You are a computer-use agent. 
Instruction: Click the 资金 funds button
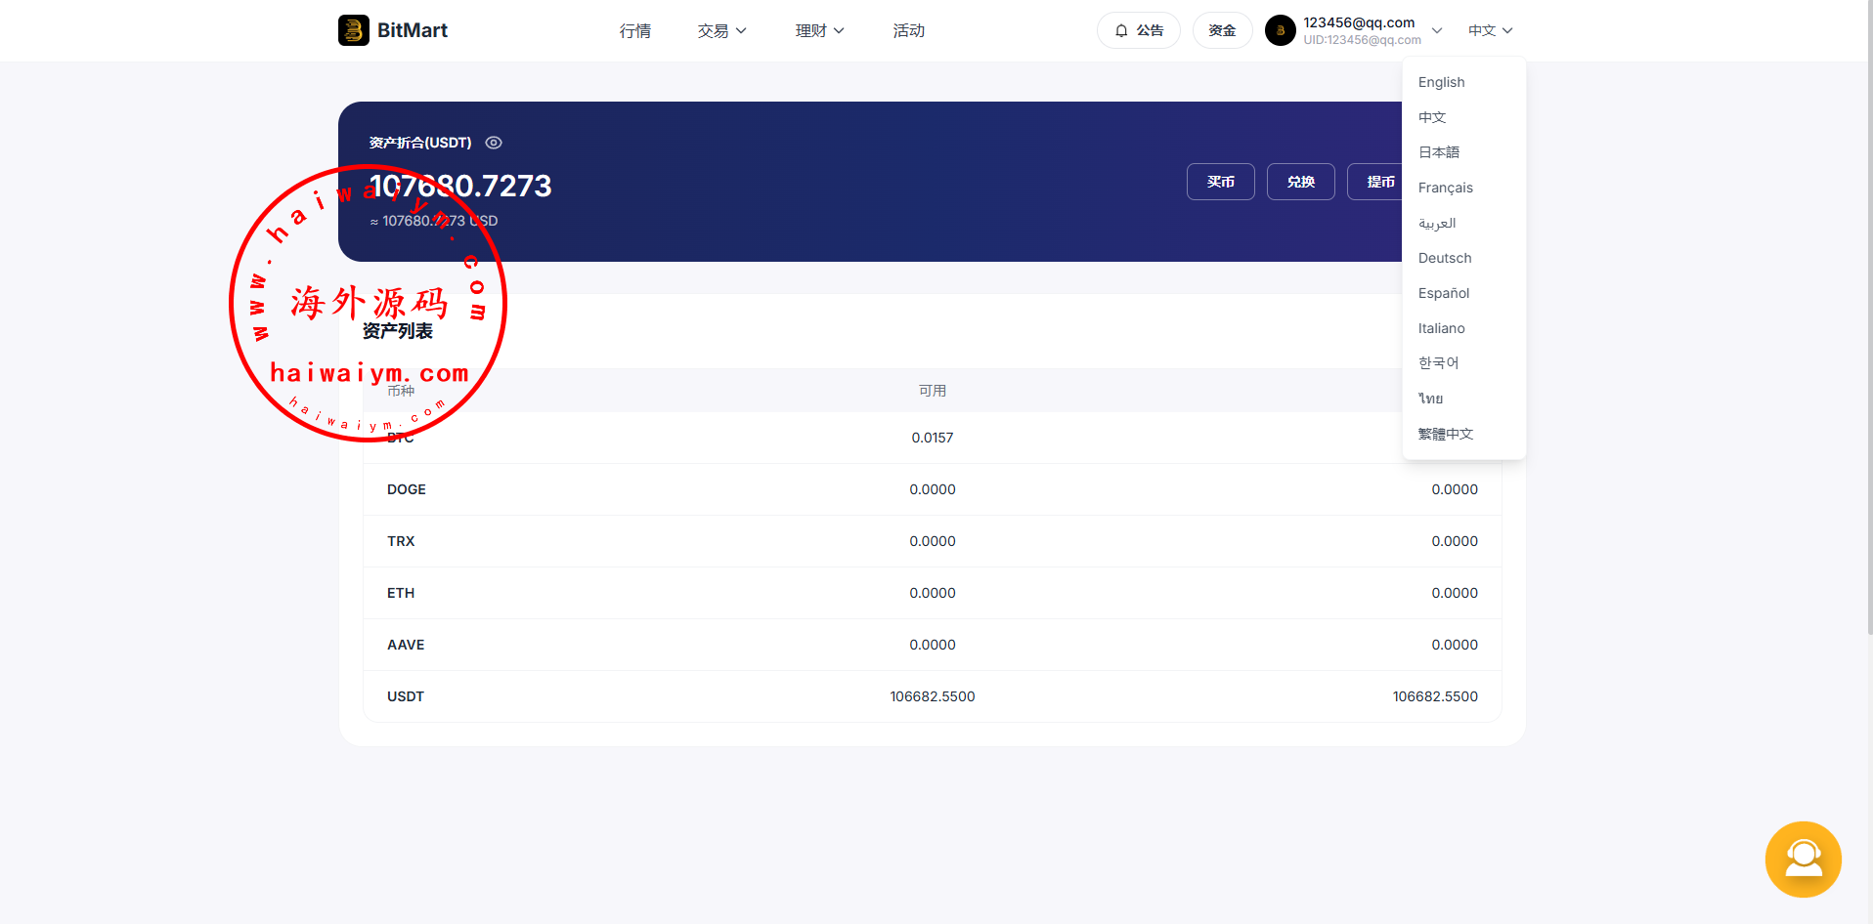pos(1222,30)
